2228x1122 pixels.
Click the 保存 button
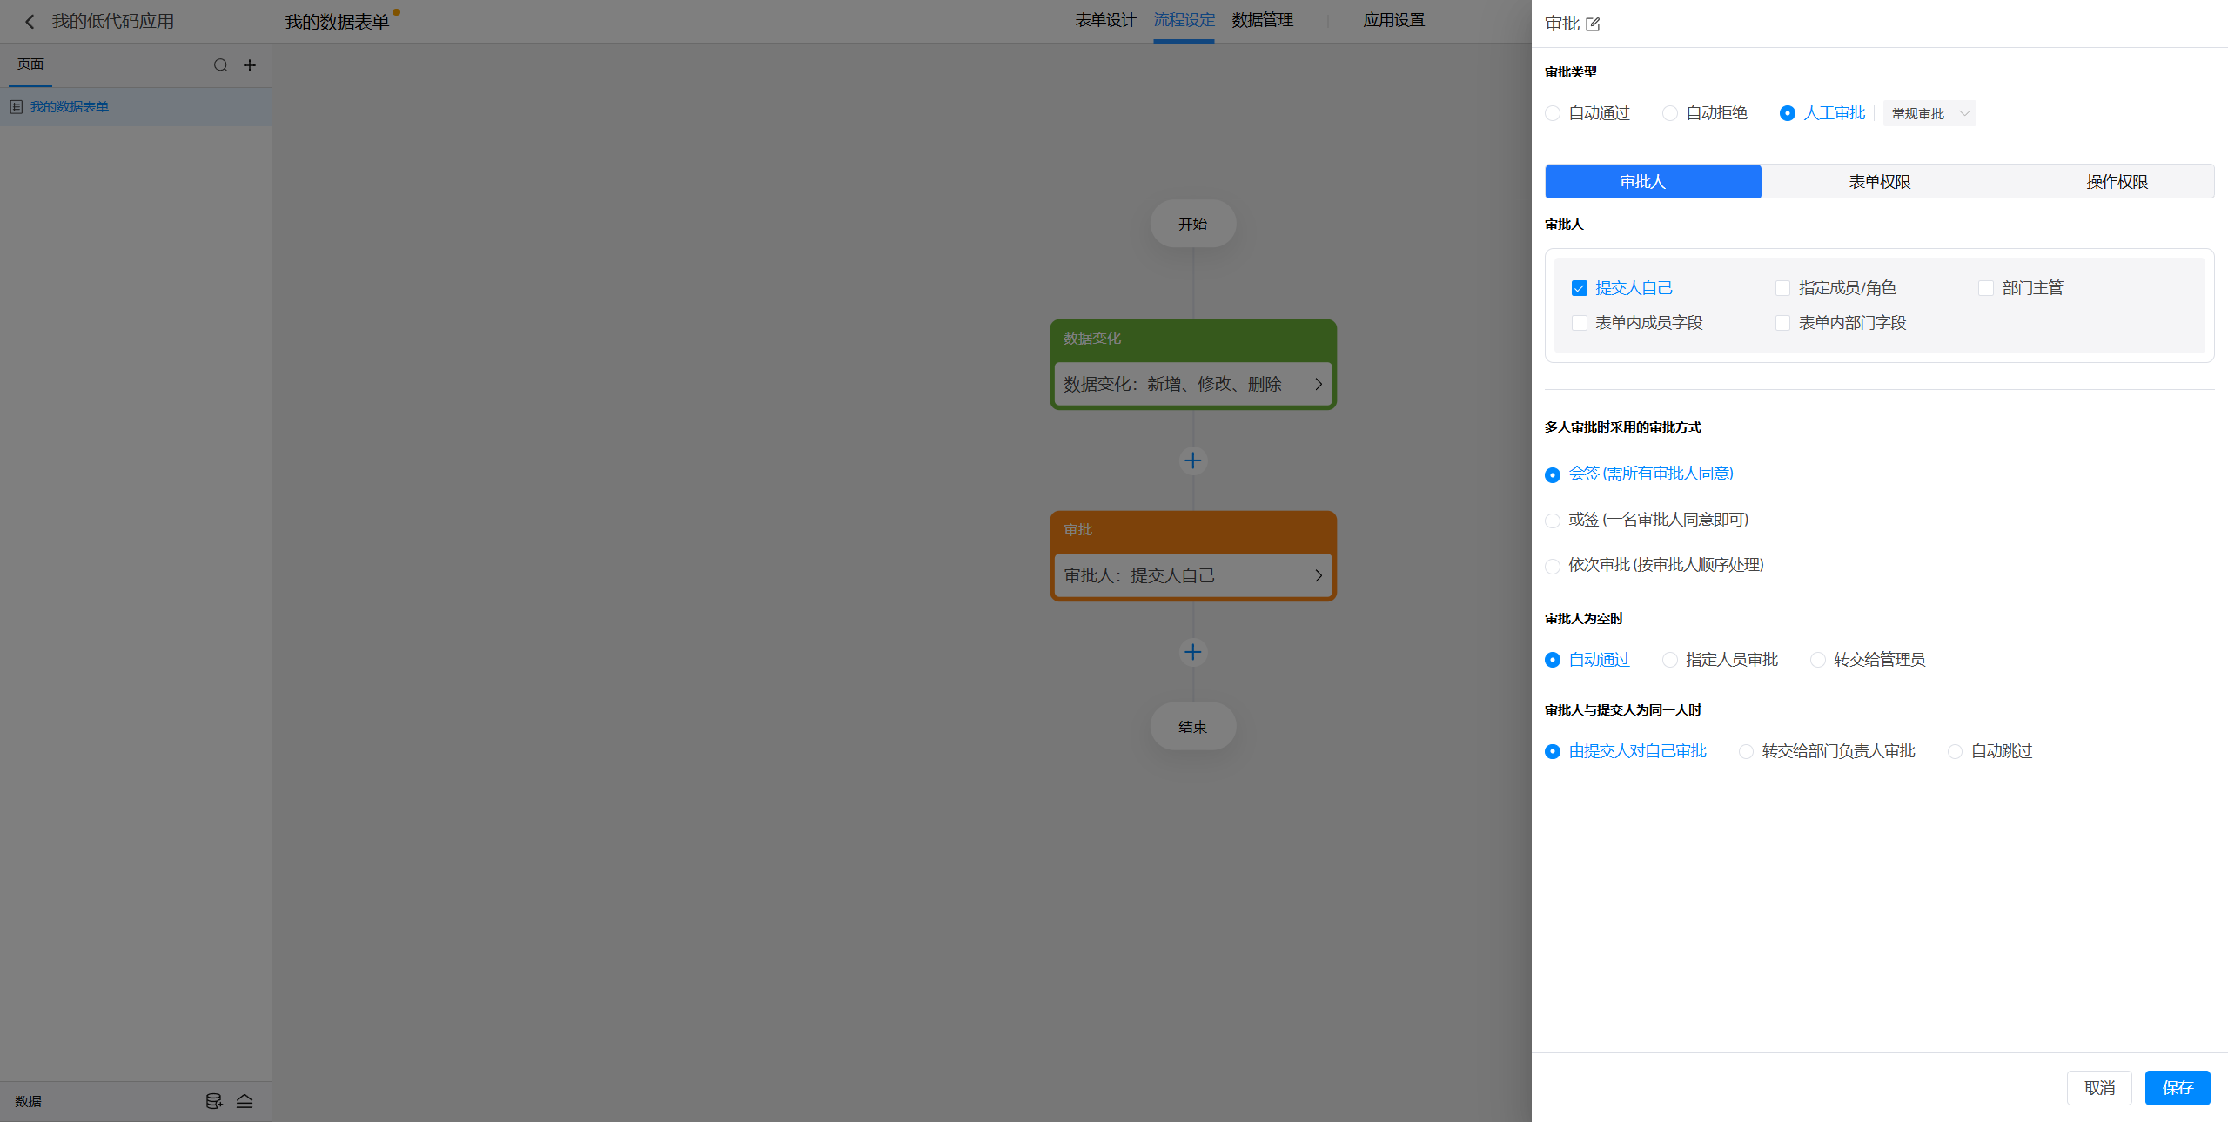(x=2177, y=1088)
